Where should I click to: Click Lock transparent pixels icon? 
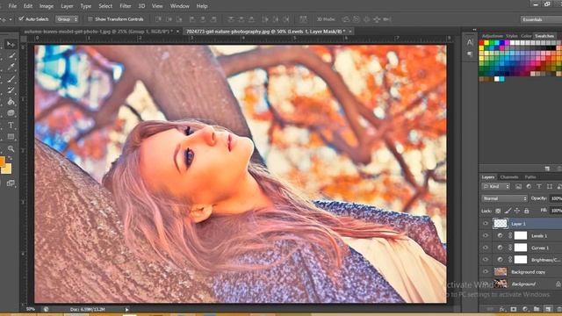click(x=498, y=211)
